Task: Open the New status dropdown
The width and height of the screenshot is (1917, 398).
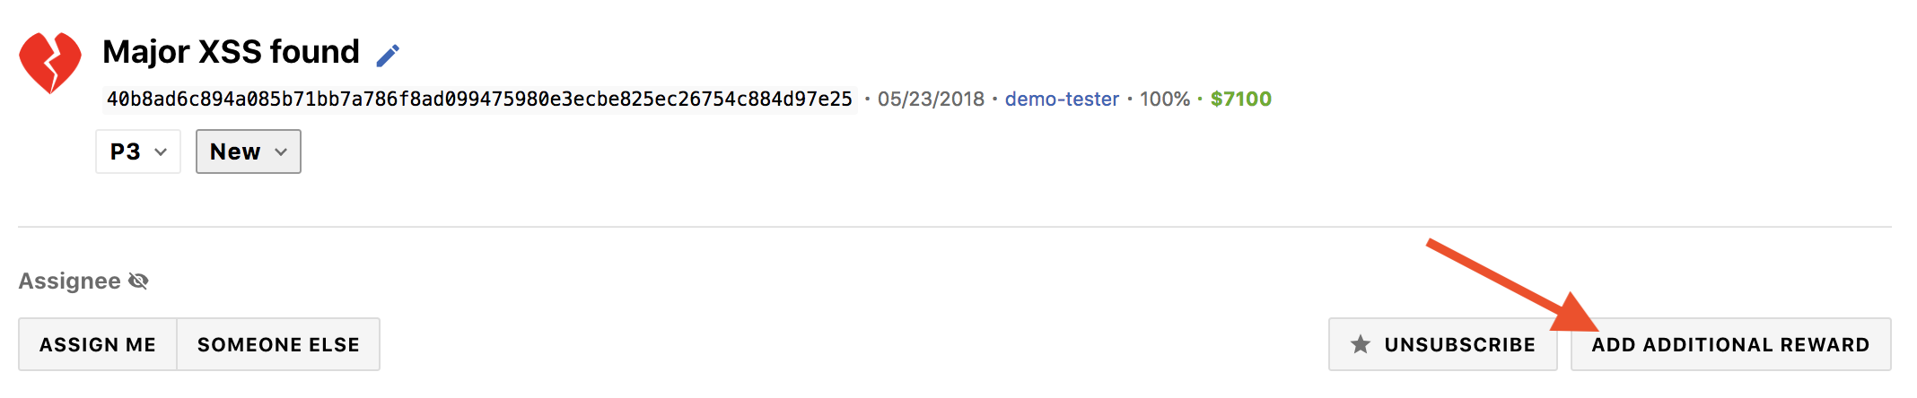Action: pyautogui.click(x=249, y=151)
